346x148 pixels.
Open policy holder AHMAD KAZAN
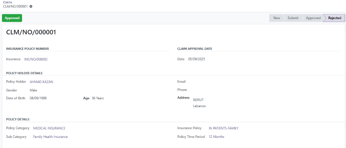pyautogui.click(x=41, y=82)
